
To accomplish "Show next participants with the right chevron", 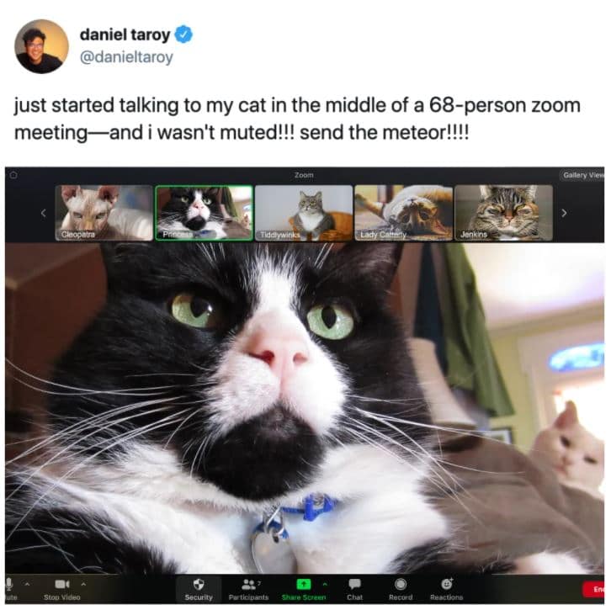I will pyautogui.click(x=564, y=213).
